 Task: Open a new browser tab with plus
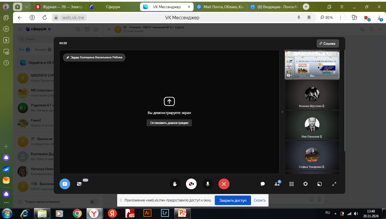click(x=306, y=7)
